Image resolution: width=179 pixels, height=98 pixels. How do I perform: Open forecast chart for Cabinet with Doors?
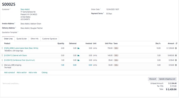(x=78, y=55)
